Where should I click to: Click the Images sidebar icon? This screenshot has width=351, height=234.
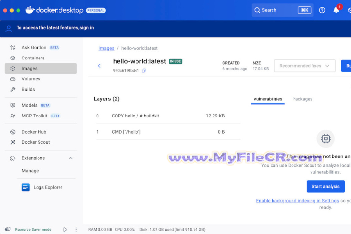(x=13, y=69)
